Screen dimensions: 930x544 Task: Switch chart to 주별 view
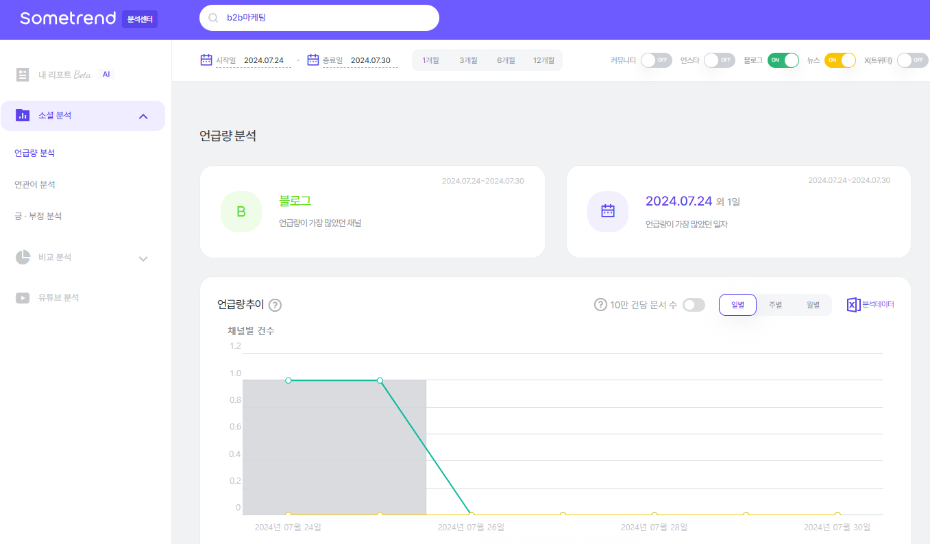pos(775,305)
